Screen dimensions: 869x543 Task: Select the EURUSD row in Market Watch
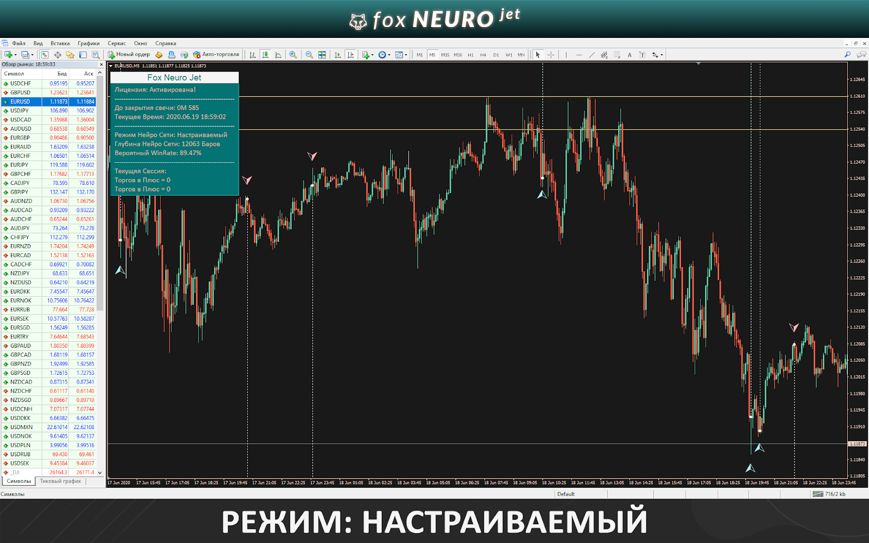49,101
